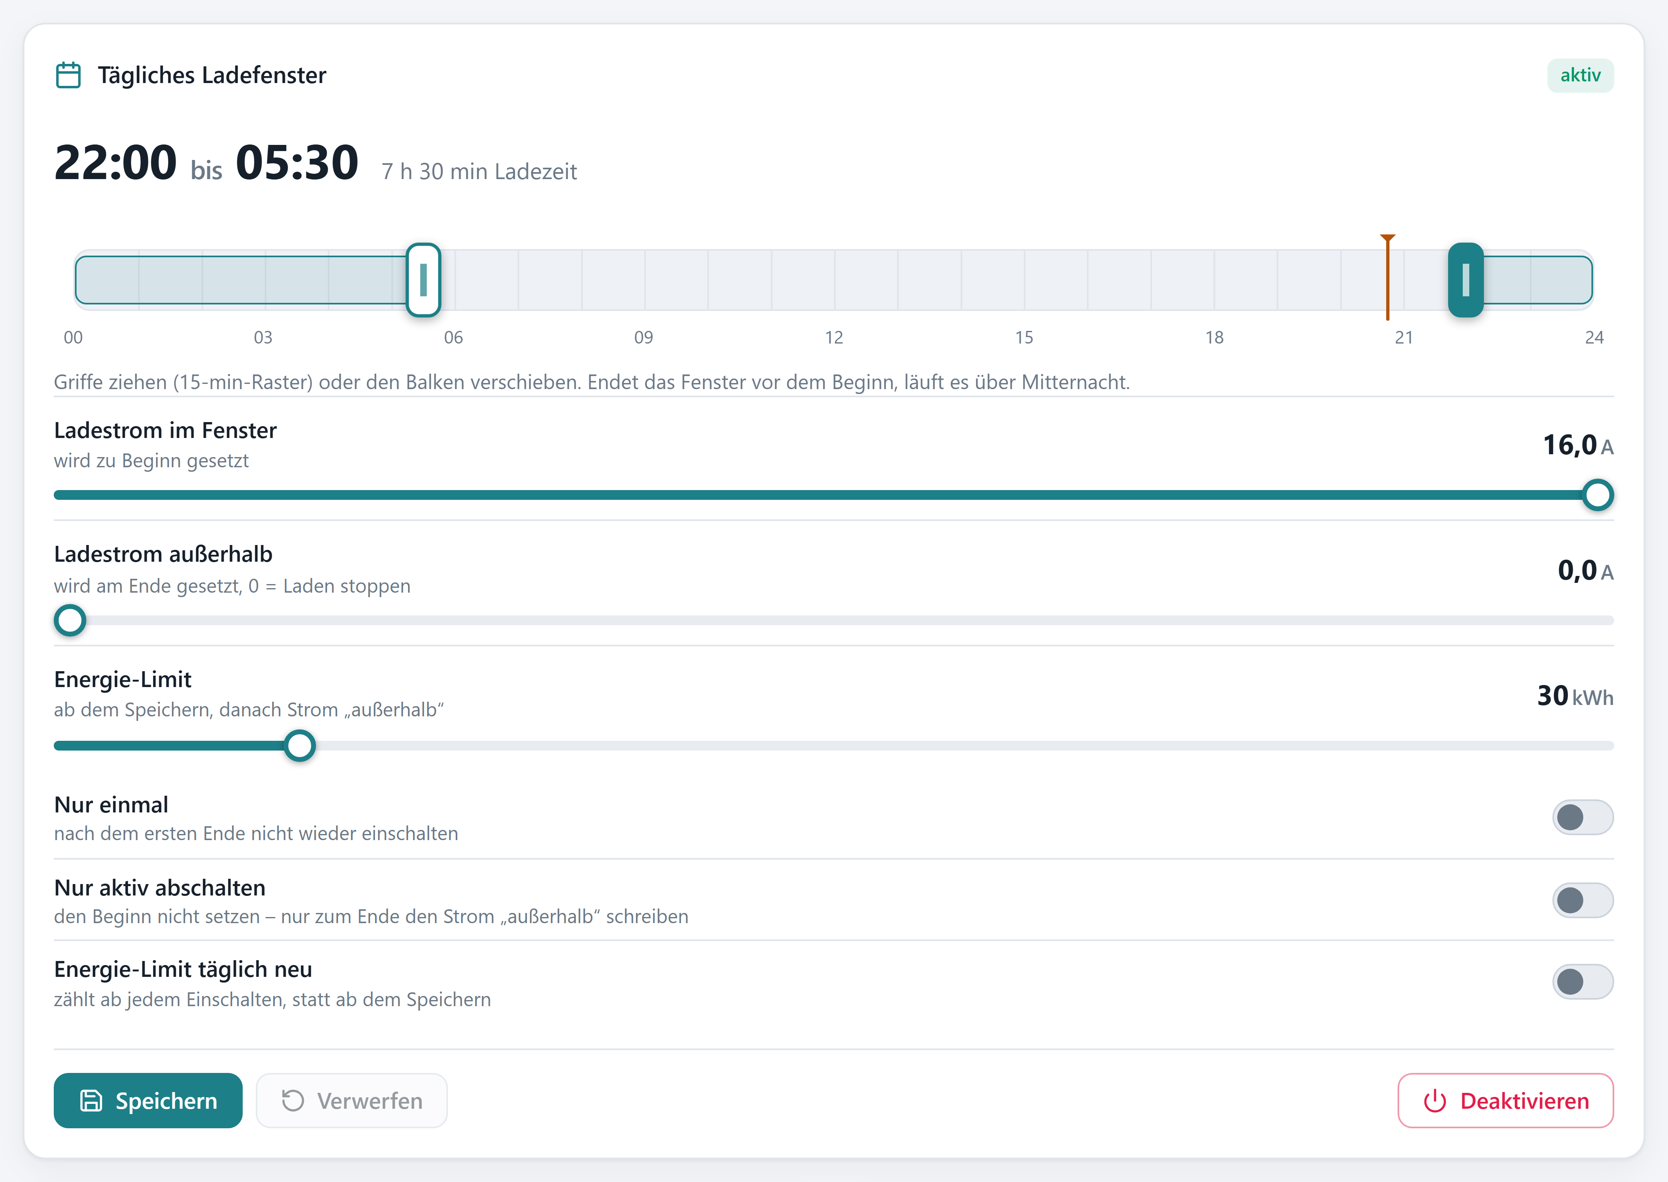Click the save icon in Speichern button

91,1101
